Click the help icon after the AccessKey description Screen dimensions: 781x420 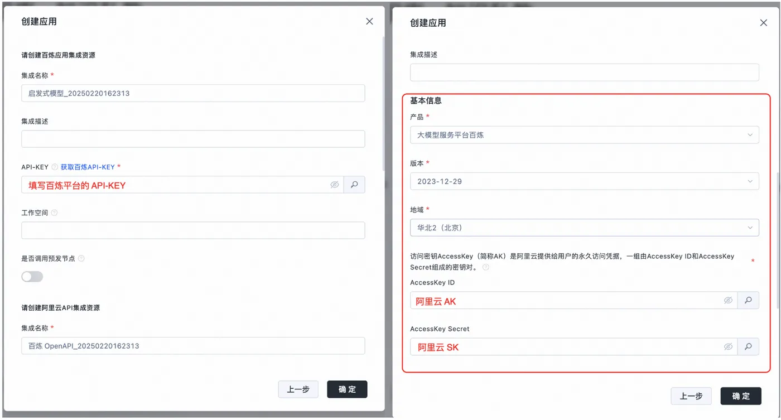486,267
